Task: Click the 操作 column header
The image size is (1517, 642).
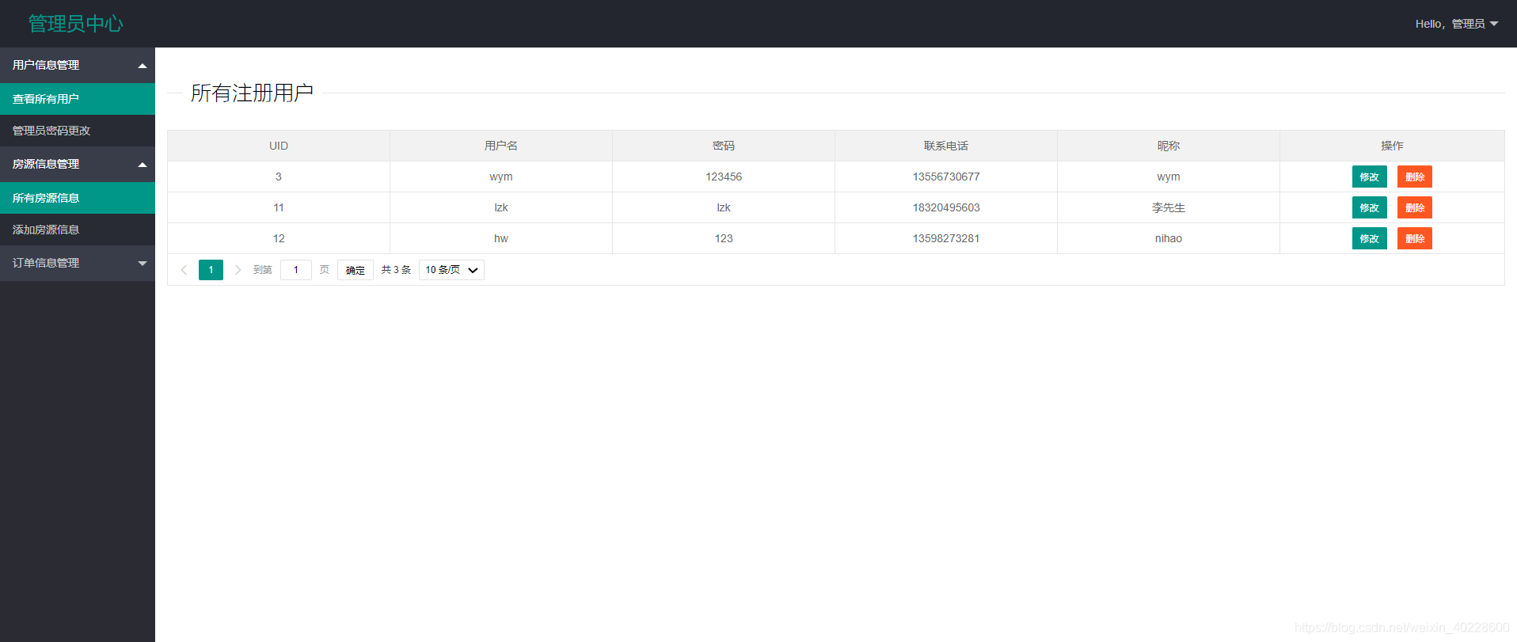Action: (x=1392, y=146)
